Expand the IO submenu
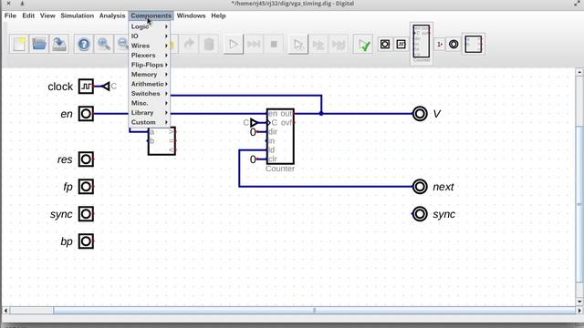This screenshot has width=584, height=328. click(x=150, y=36)
